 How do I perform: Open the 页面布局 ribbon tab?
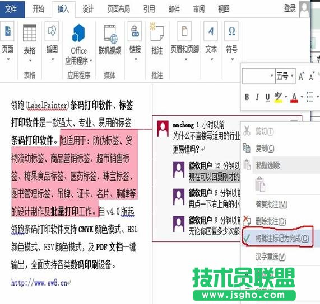point(119,9)
